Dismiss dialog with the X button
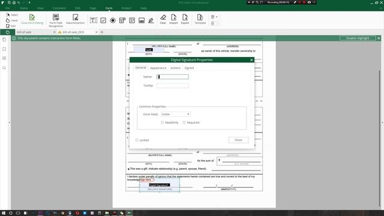This screenshot has width=384, height=216. pos(251,60)
